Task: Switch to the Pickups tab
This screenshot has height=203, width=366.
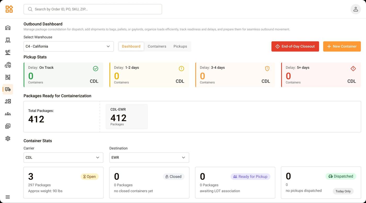Action: click(x=180, y=47)
